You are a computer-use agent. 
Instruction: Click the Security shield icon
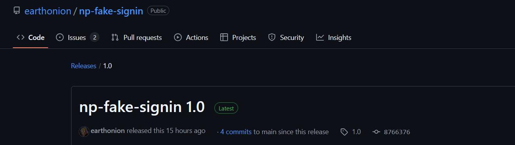coord(272,38)
